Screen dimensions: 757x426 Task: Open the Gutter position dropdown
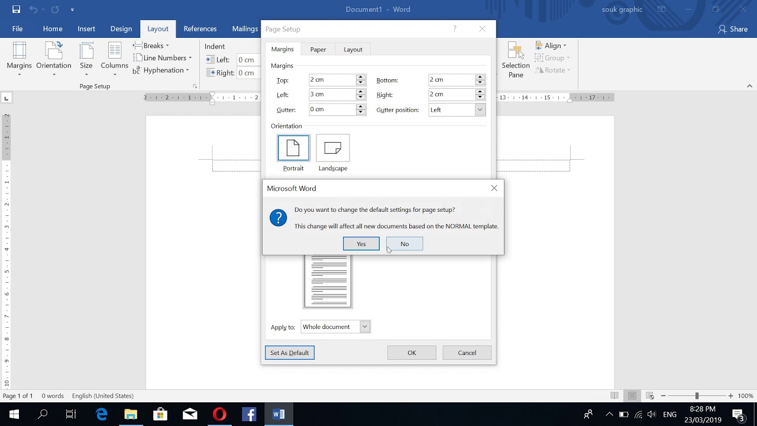[480, 109]
